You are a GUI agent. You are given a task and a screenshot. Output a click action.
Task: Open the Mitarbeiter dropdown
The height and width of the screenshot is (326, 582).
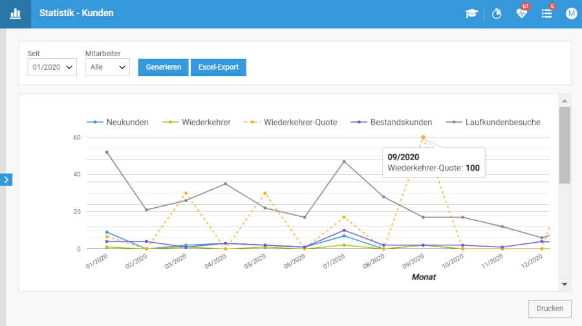click(x=107, y=67)
